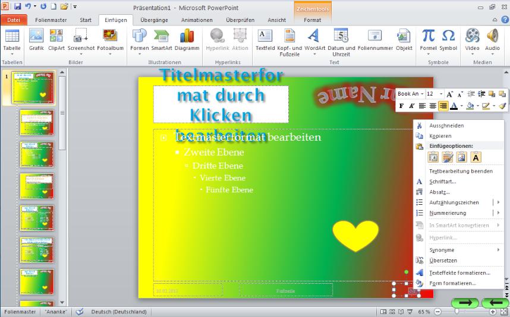Click the Textfeld tool in ribbon
This screenshot has height=317, width=510.
pyautogui.click(x=265, y=39)
